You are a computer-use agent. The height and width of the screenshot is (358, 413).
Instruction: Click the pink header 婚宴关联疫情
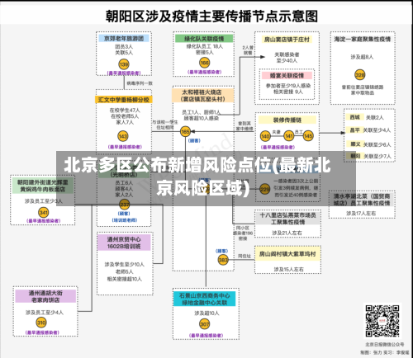[x=287, y=75]
